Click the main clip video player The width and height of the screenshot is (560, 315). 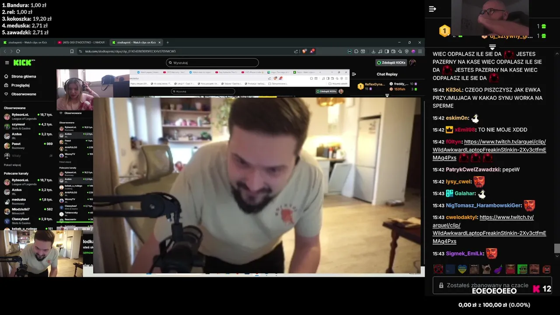click(x=257, y=185)
